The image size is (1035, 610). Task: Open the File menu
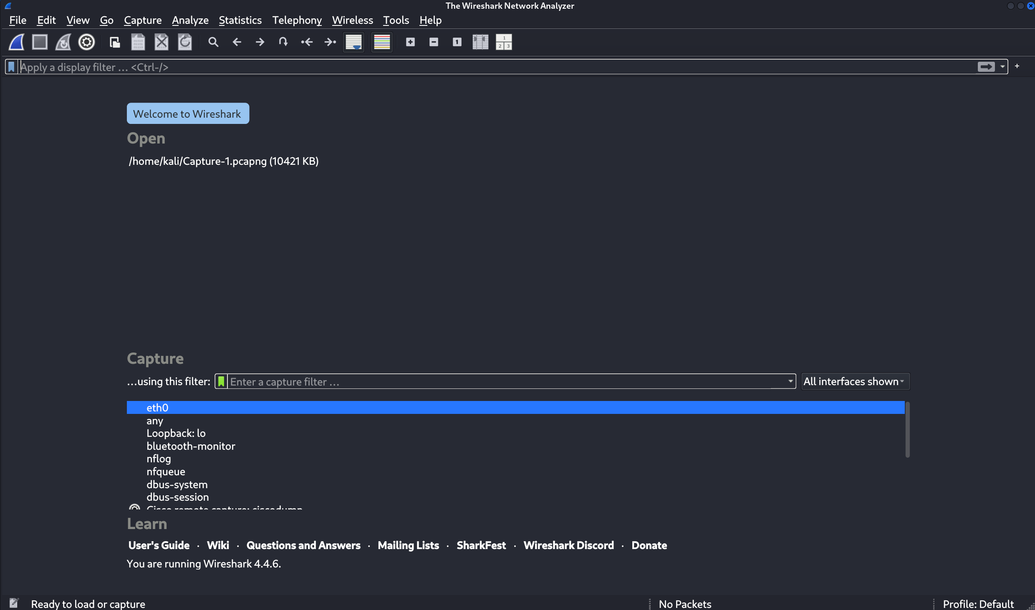point(18,20)
